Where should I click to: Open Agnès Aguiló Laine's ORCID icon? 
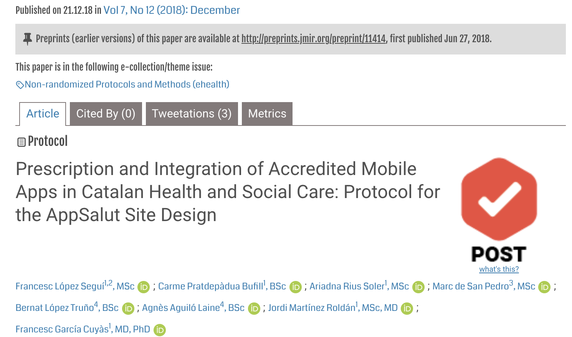click(254, 309)
